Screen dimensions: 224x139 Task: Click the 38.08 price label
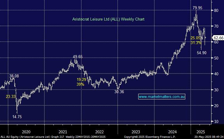pyautogui.click(x=14, y=76)
